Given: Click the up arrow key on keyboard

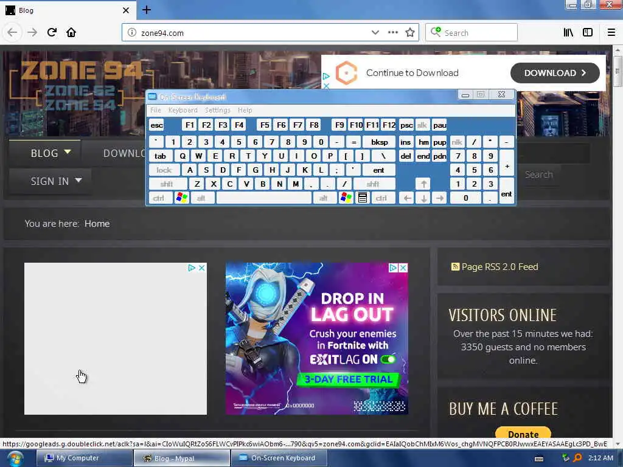Looking at the screenshot, I should (x=423, y=184).
